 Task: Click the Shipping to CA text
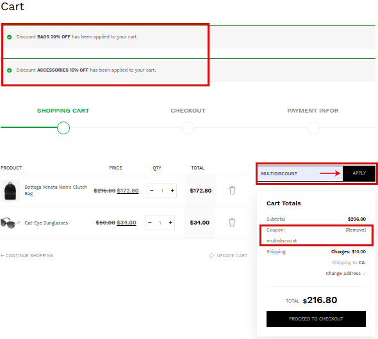click(349, 262)
